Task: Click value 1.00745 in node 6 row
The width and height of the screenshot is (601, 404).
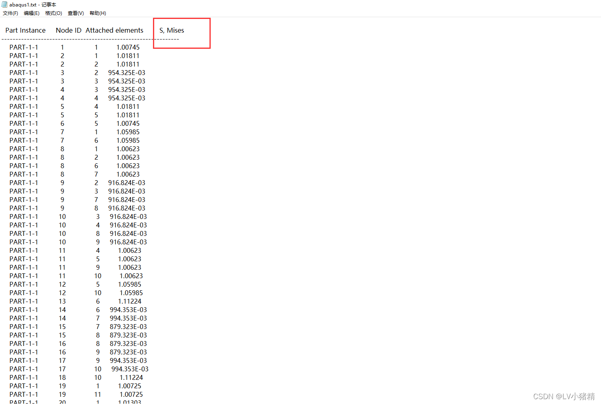Action: [128, 123]
